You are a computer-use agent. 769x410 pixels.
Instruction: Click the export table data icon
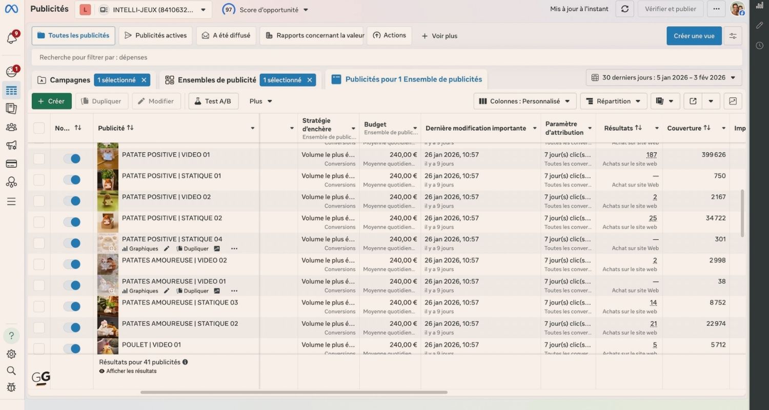tap(693, 101)
